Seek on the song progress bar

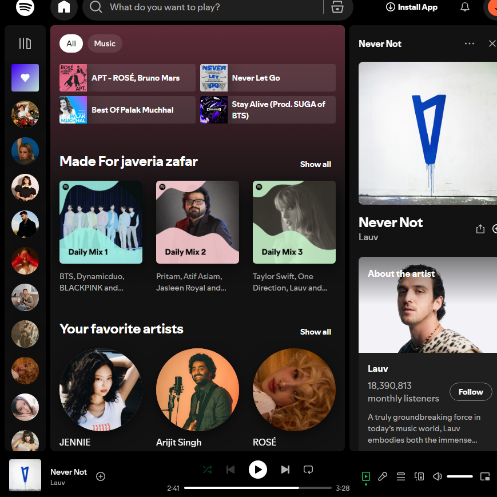pyautogui.click(x=258, y=488)
